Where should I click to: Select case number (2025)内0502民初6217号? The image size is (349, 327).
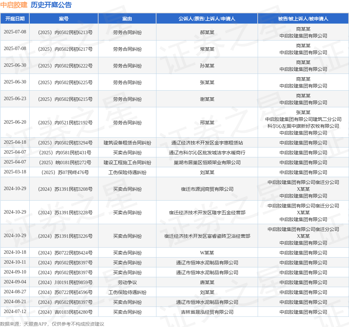(x=65, y=49)
